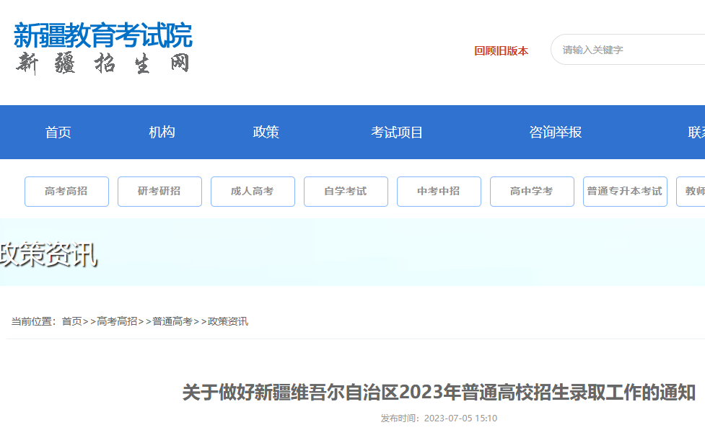
Task: Select the 成人高考 category button
Action: click(253, 192)
